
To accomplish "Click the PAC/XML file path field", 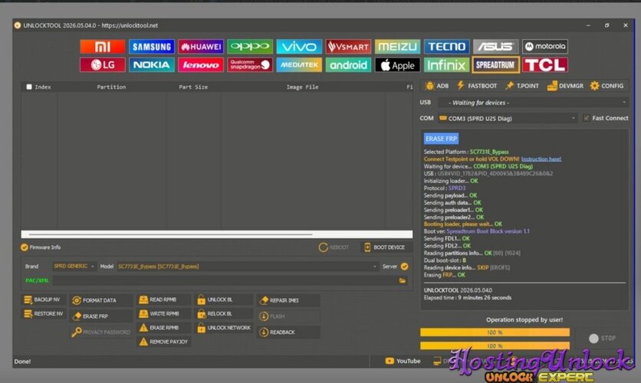I will pos(225,281).
